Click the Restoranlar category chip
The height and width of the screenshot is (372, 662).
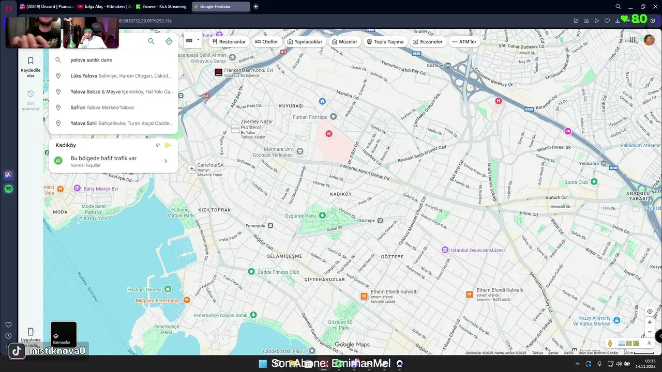[x=229, y=41]
